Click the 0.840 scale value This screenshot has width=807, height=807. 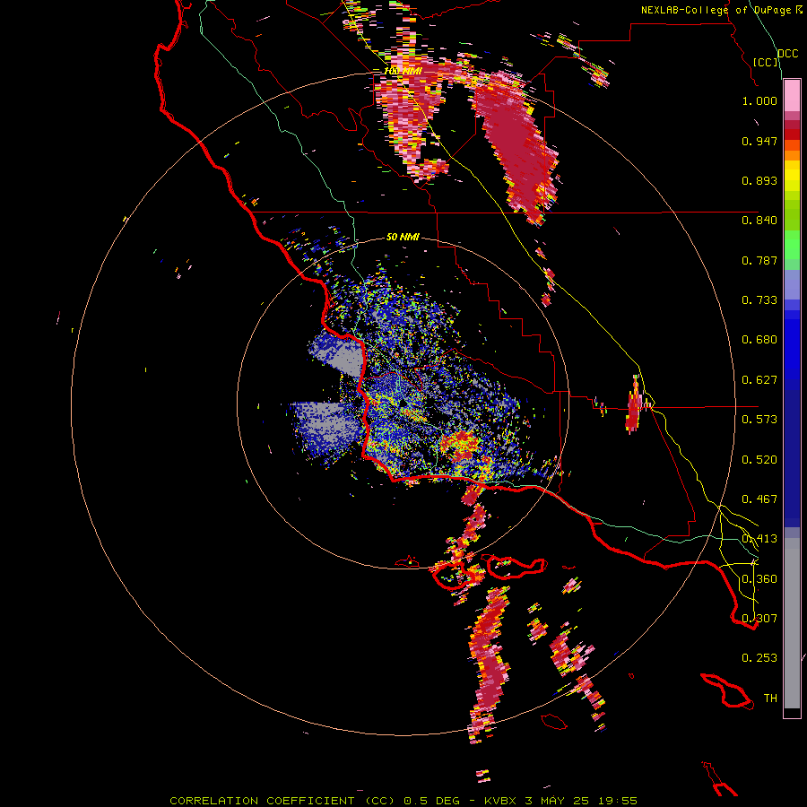click(x=759, y=221)
